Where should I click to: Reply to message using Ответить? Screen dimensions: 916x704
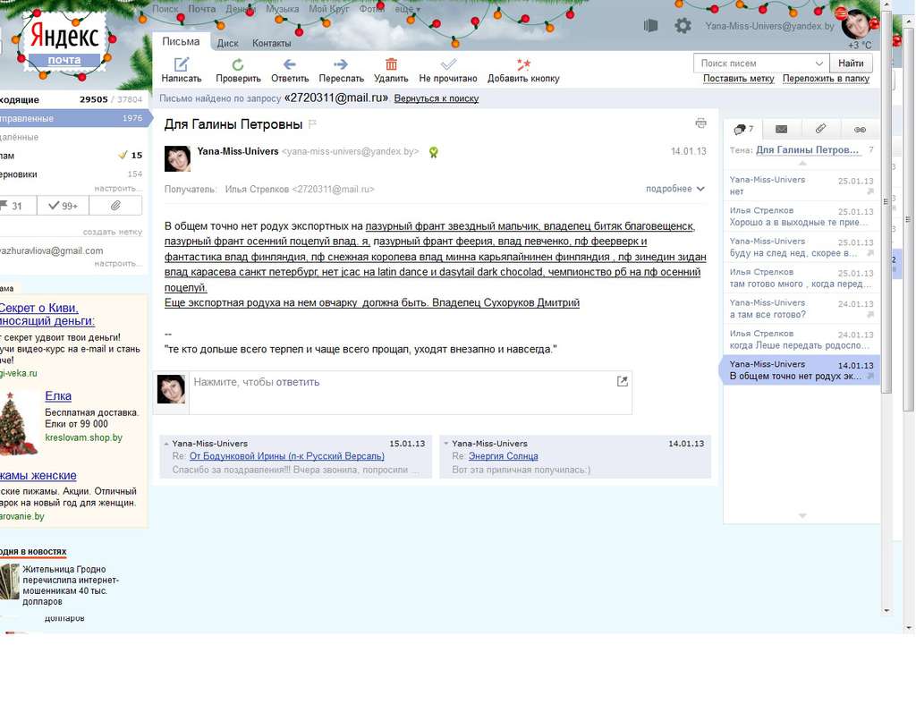pyautogui.click(x=290, y=70)
